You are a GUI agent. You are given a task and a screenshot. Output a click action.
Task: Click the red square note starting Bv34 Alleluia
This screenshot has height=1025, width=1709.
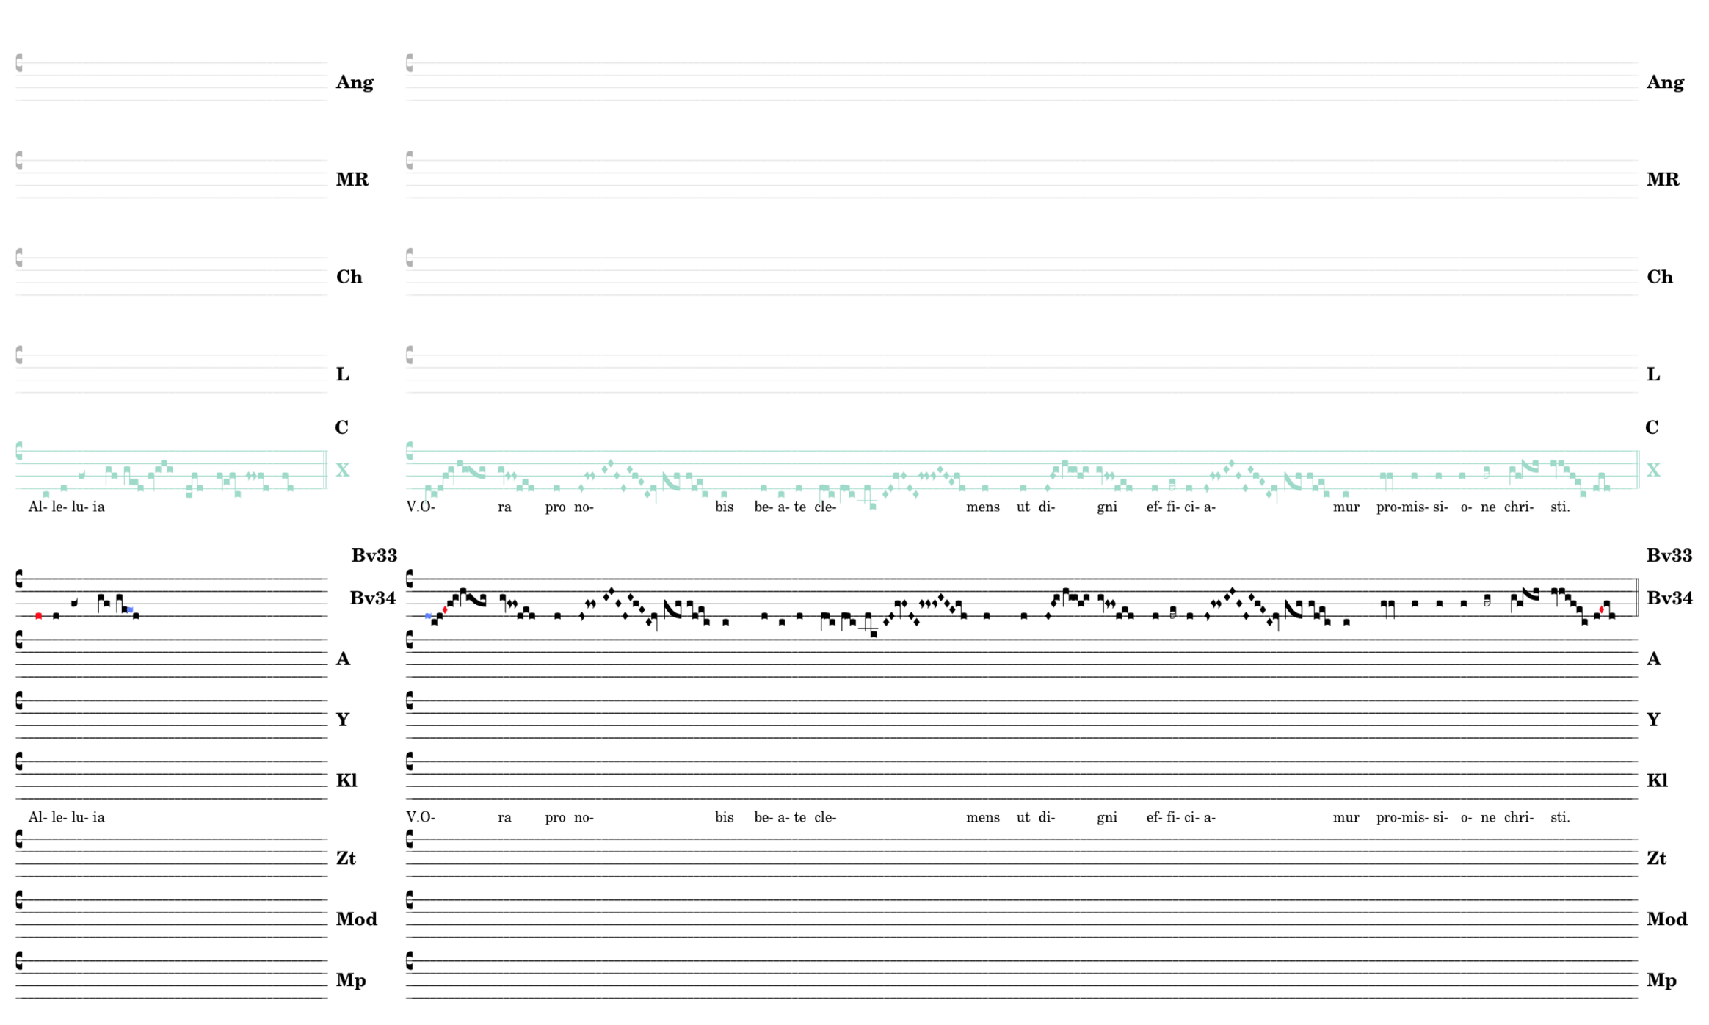tap(39, 616)
